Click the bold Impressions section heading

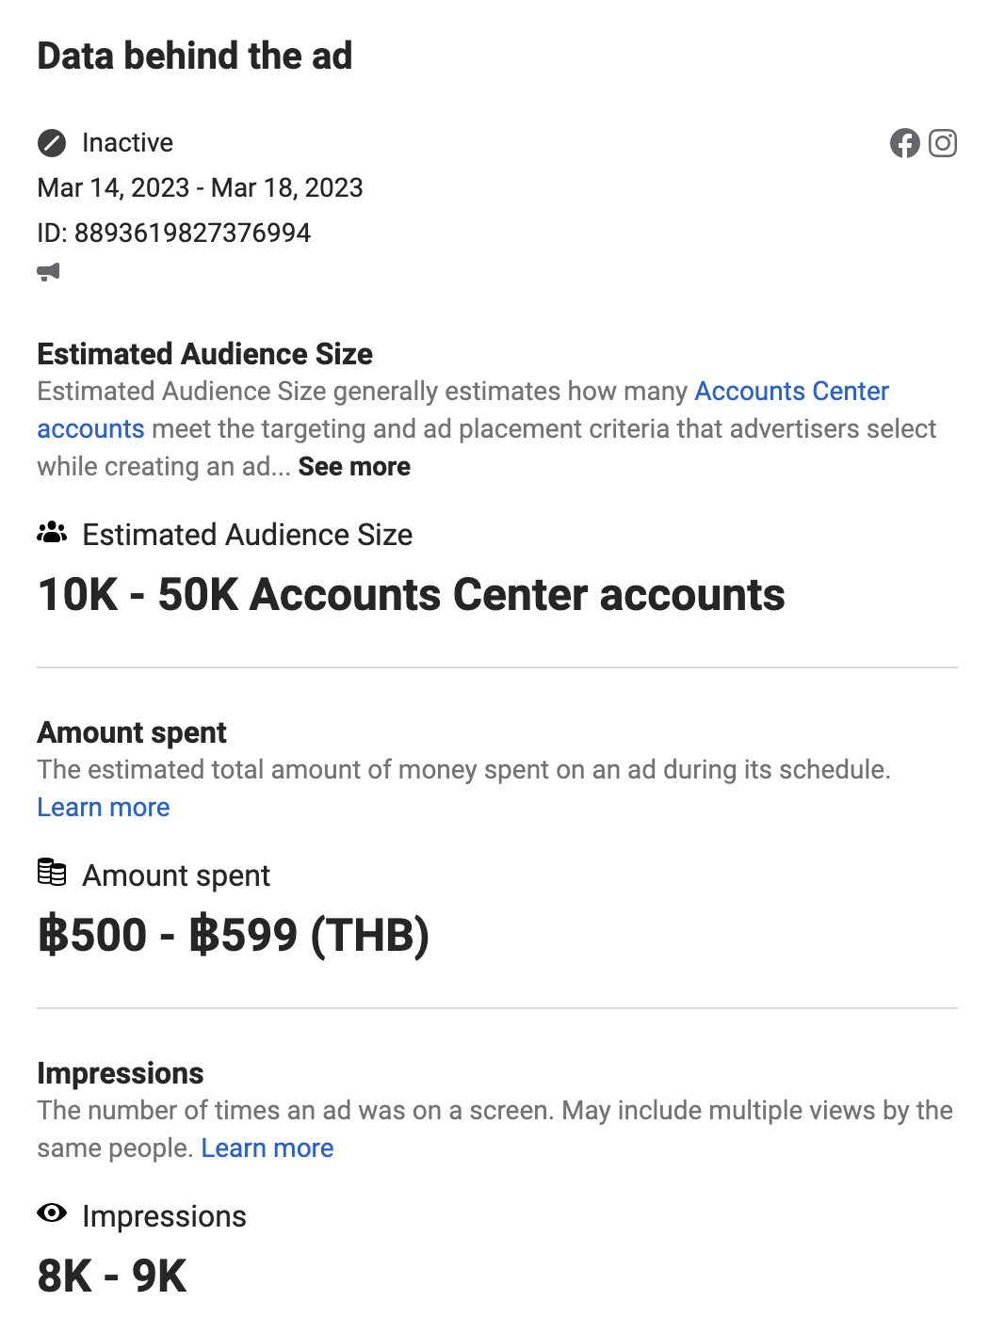pos(121,1073)
